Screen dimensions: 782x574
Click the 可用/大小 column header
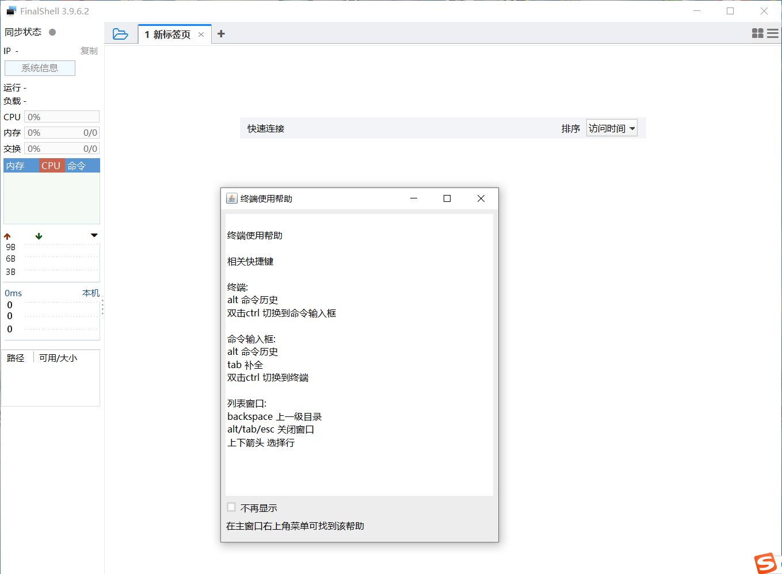[x=58, y=358]
